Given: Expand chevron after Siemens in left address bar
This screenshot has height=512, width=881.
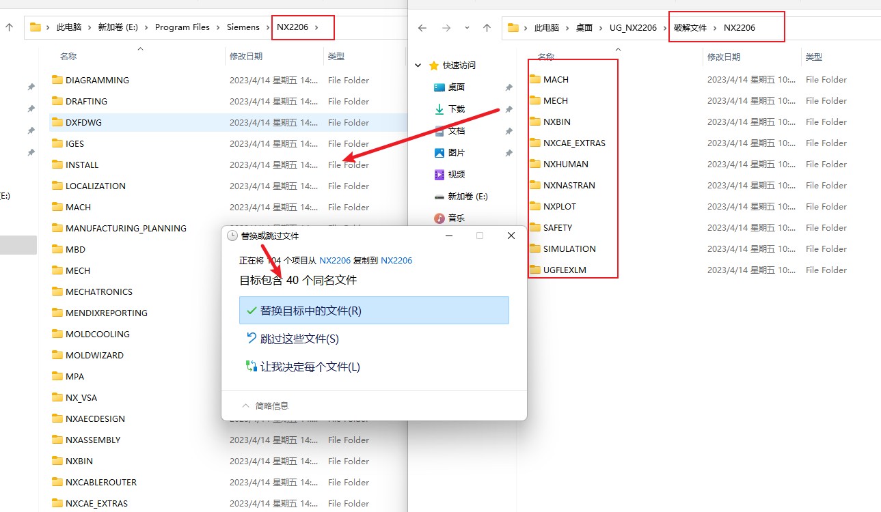Looking at the screenshot, I should pyautogui.click(x=267, y=27).
